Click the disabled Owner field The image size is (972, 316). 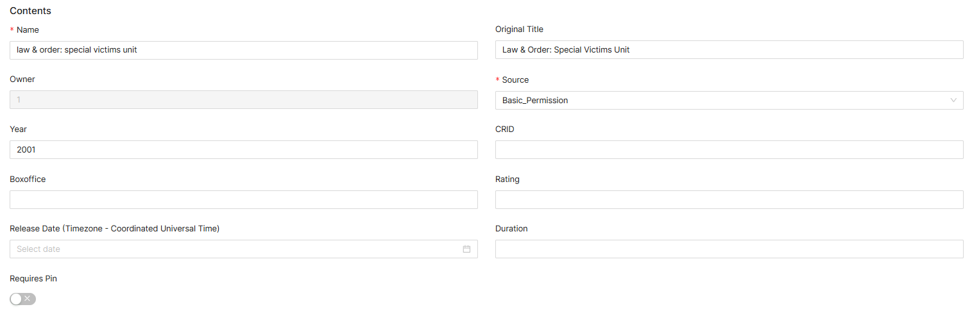click(x=244, y=100)
